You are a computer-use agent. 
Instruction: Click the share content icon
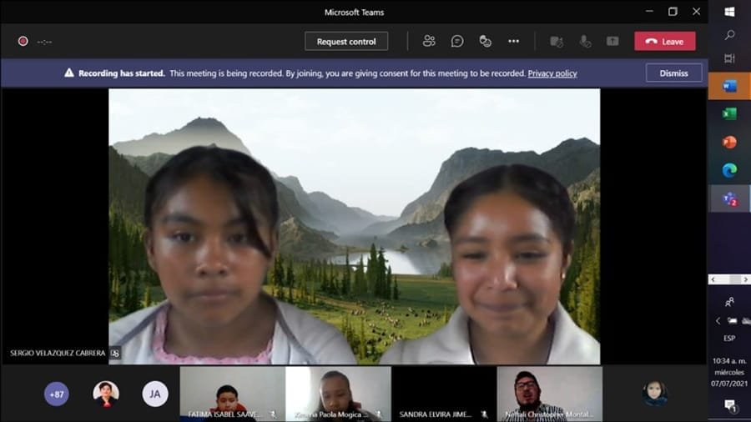[612, 41]
